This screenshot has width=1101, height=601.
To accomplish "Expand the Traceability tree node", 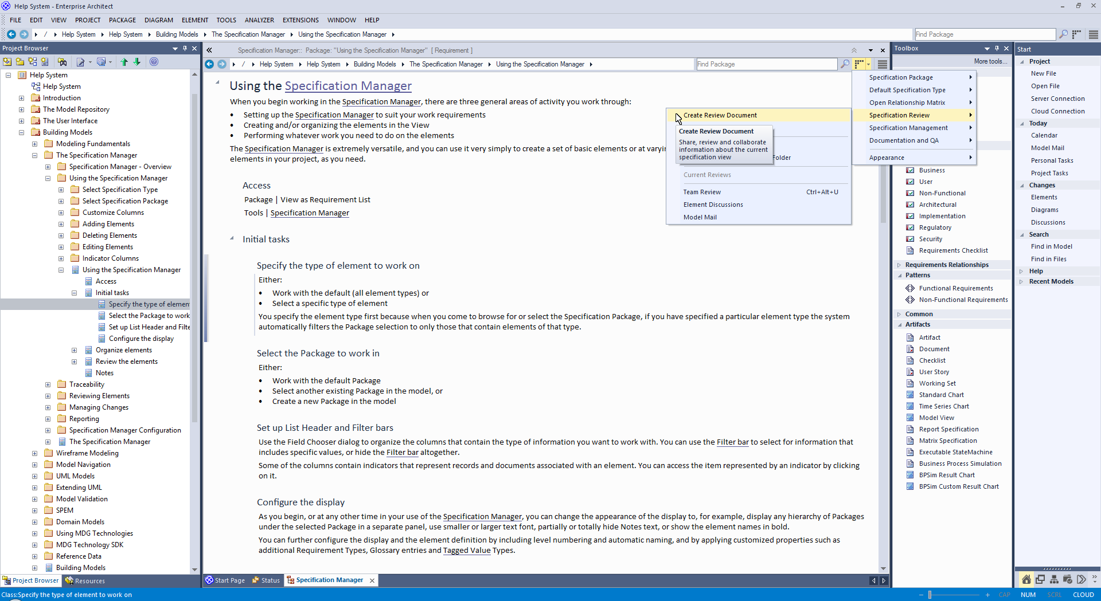I will pyautogui.click(x=48, y=384).
